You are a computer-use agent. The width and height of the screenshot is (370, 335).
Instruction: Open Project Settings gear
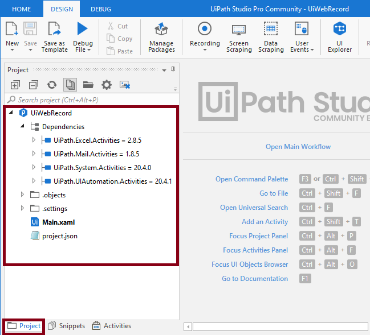click(107, 85)
